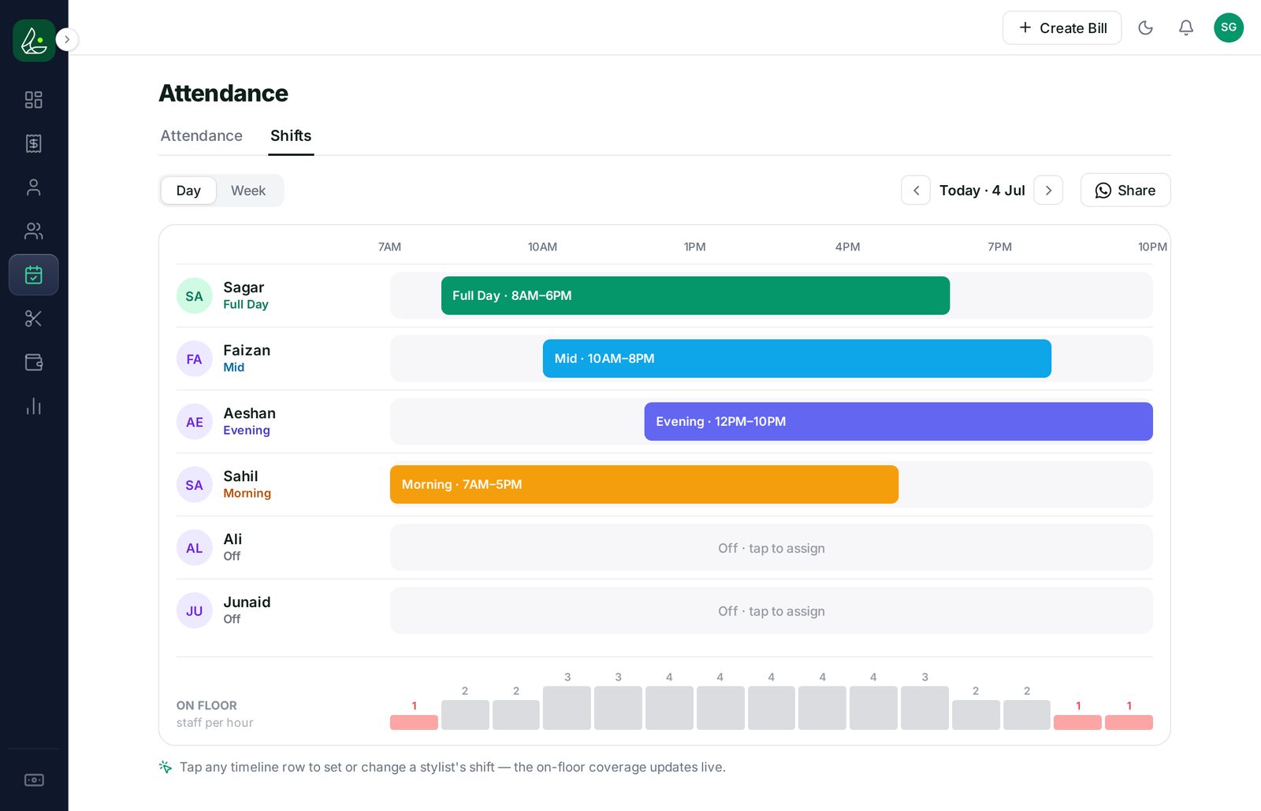This screenshot has width=1261, height=811.
Task: Open the staff group icon in sidebar
Action: [x=34, y=231]
